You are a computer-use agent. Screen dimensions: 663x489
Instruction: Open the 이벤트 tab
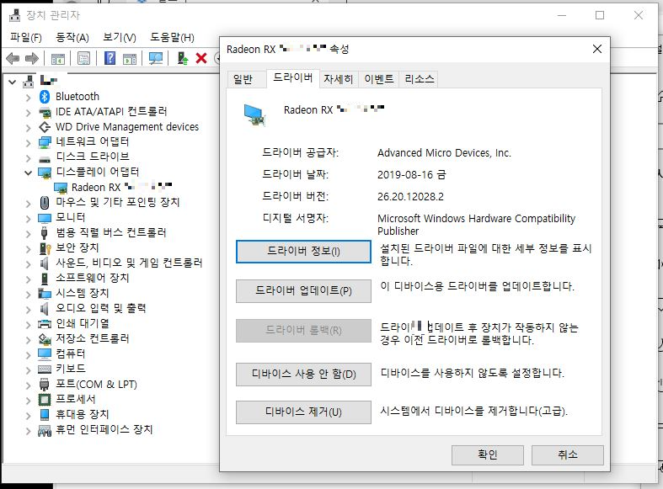(379, 79)
